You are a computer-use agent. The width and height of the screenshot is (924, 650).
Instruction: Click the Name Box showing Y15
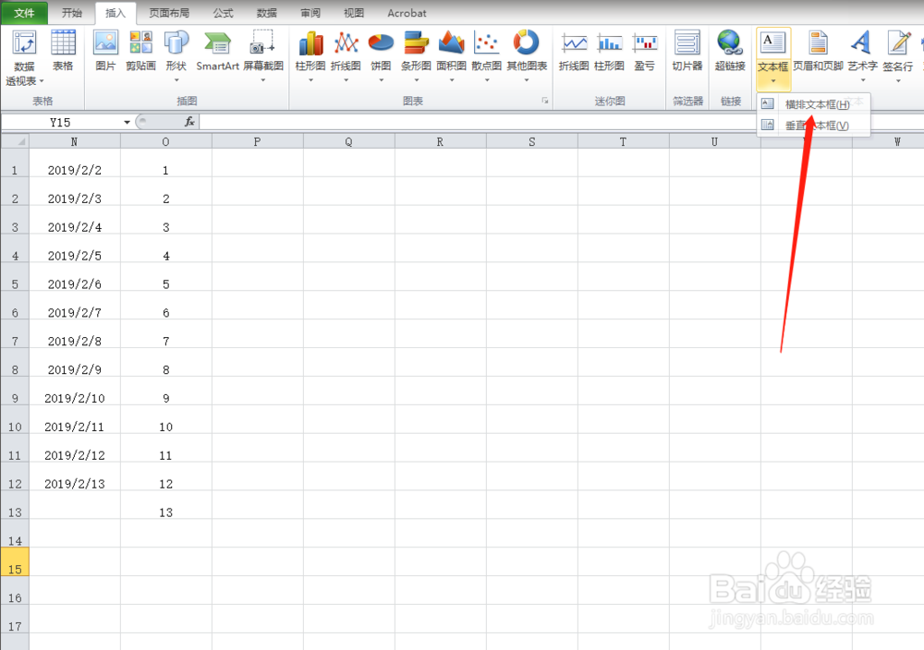click(60, 123)
